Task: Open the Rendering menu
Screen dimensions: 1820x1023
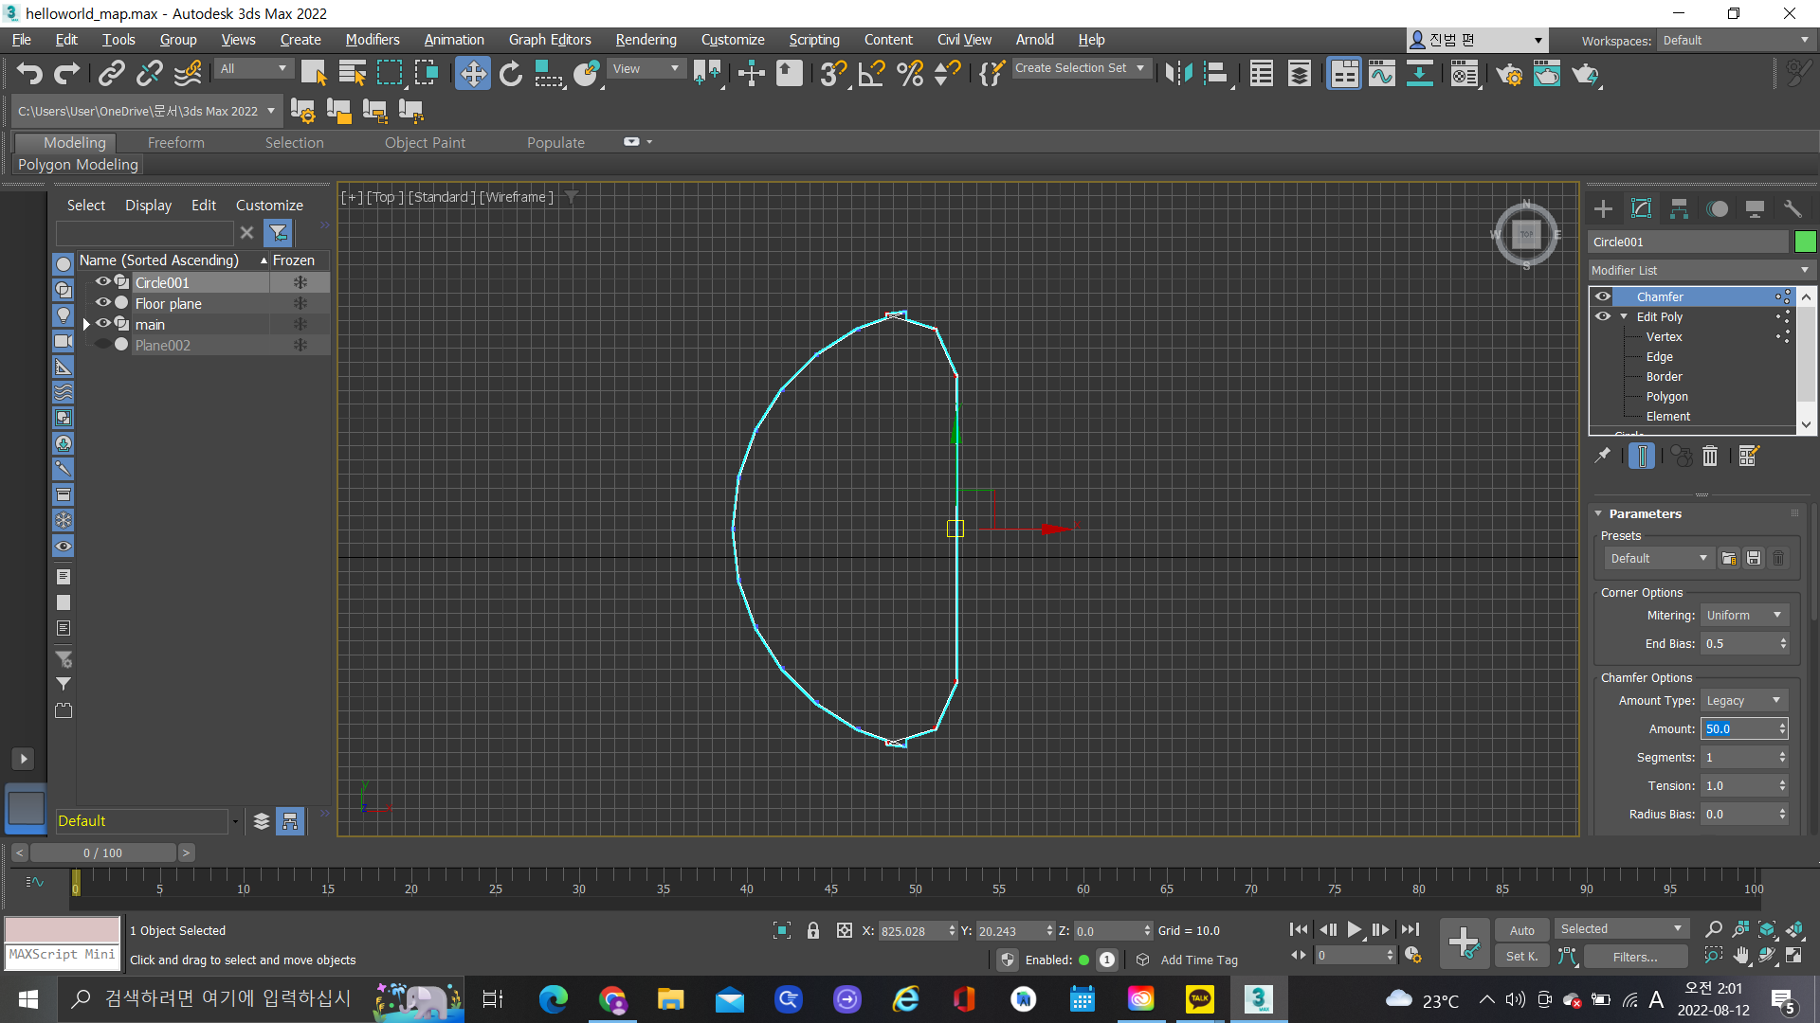Action: (x=646, y=40)
